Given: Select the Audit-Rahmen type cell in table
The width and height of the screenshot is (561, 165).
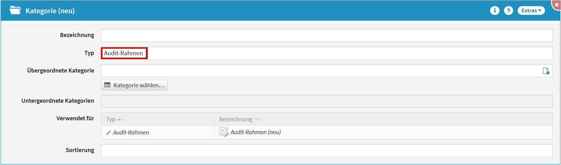Looking at the screenshot, I should click(131, 133).
